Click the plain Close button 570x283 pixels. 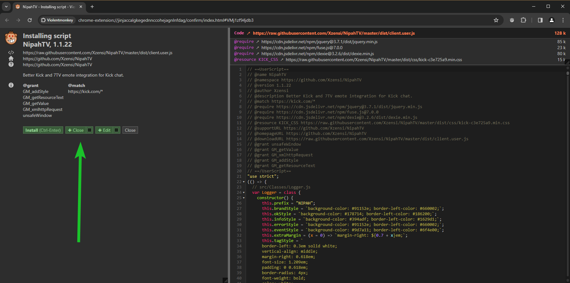click(x=130, y=130)
